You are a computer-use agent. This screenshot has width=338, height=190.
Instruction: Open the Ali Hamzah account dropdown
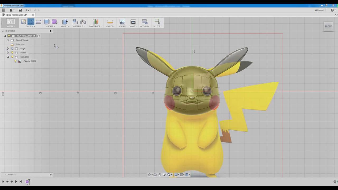tap(320, 10)
